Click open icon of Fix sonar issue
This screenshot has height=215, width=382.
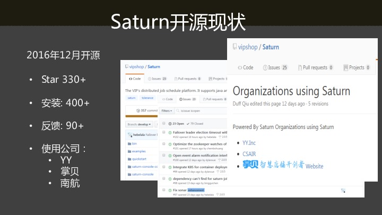point(170,190)
